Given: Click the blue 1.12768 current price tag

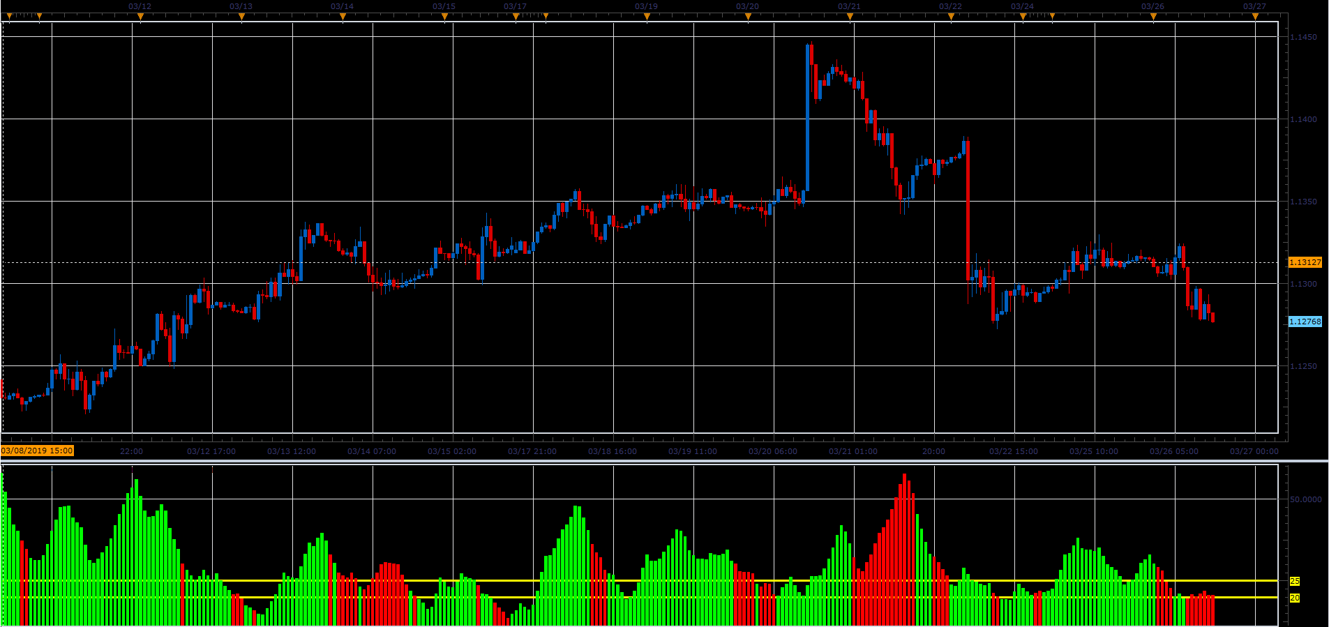Looking at the screenshot, I should 1305,322.
